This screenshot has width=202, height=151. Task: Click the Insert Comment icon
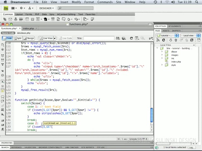[x=63, y=19]
